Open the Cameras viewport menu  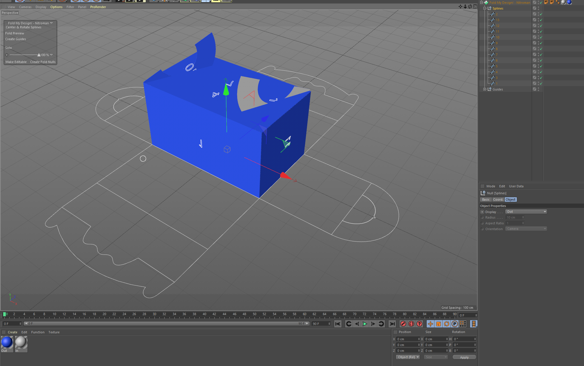click(25, 7)
